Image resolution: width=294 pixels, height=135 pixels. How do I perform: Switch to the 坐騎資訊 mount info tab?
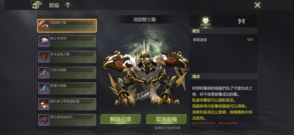[x=206, y=22]
